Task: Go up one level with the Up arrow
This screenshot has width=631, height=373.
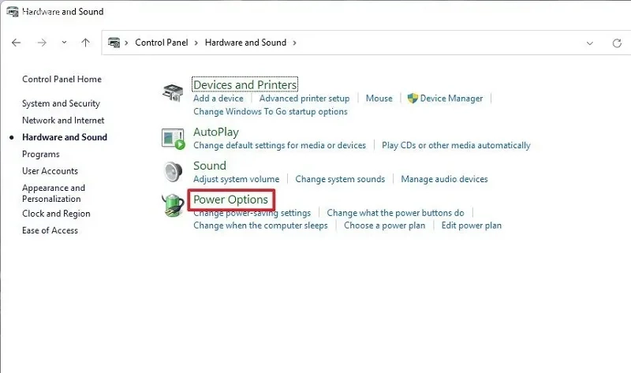Action: (x=85, y=43)
